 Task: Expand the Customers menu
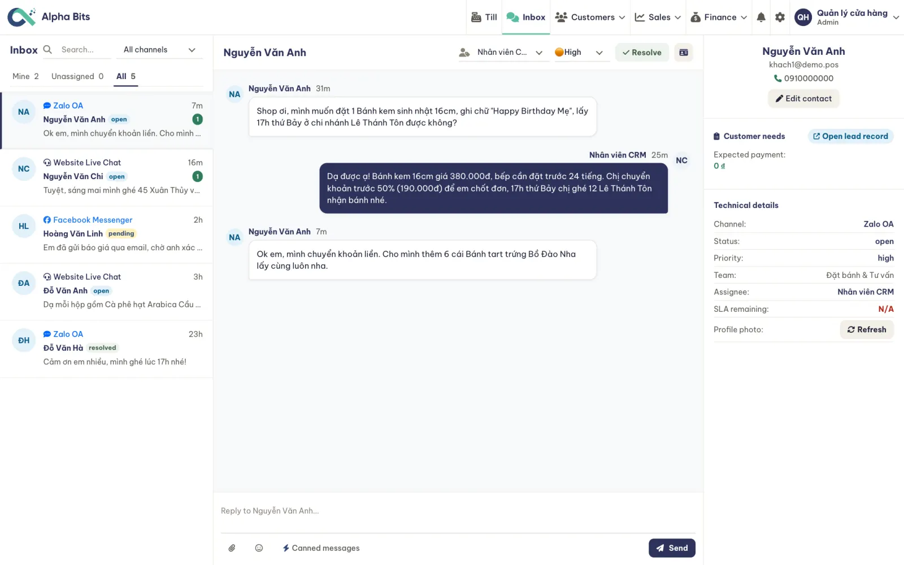pos(590,18)
